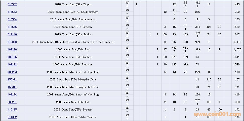Select the 1,370 total cell for Ram
The image size is (244, 121).
coord(237,49)
